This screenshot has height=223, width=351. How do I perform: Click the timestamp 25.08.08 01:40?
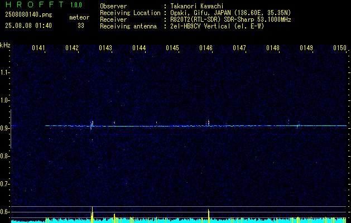click(x=28, y=26)
